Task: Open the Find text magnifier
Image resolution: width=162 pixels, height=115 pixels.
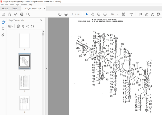Action: tap(28, 14)
